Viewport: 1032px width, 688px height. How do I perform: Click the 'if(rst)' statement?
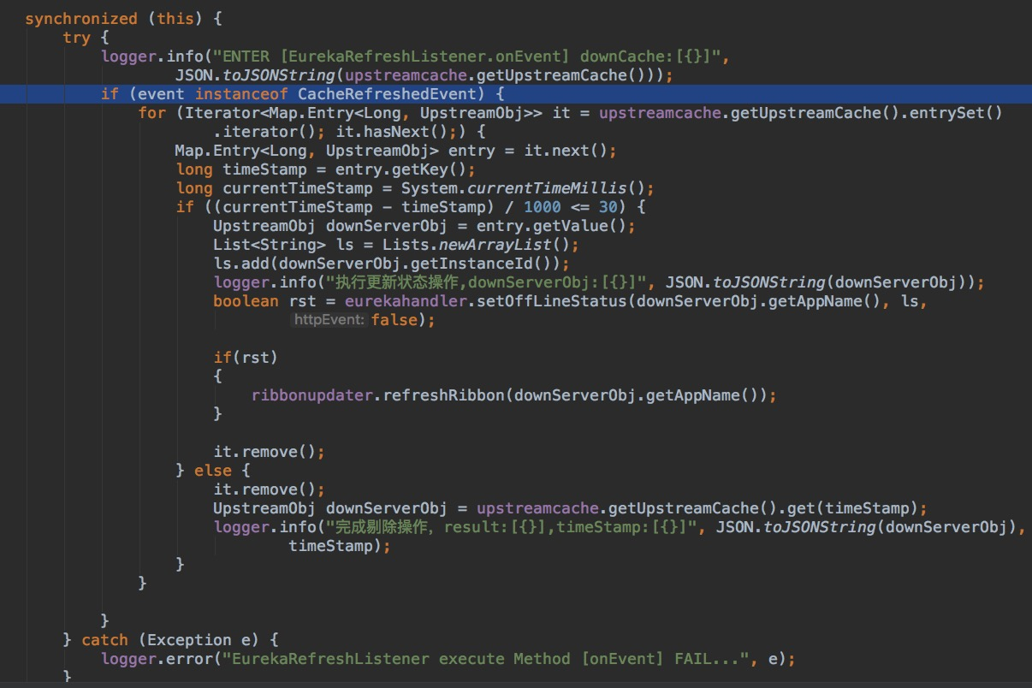click(246, 357)
